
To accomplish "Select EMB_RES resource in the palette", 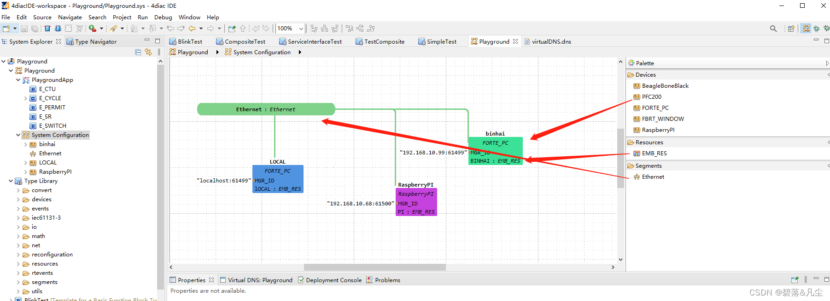I will (654, 153).
